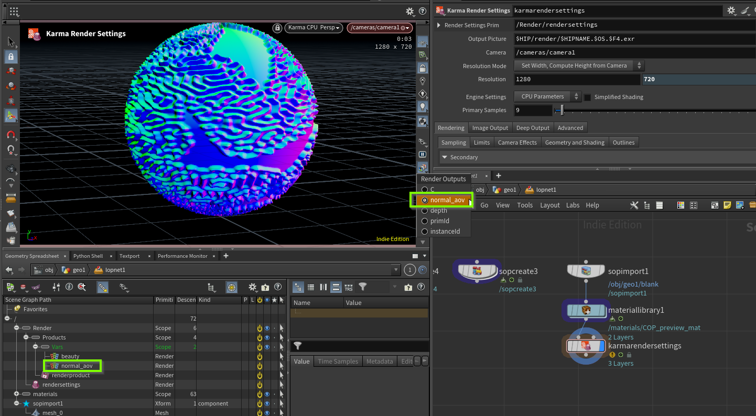The width and height of the screenshot is (756, 416).
Task: Click the materiallibrary1 node icon
Action: tap(586, 310)
